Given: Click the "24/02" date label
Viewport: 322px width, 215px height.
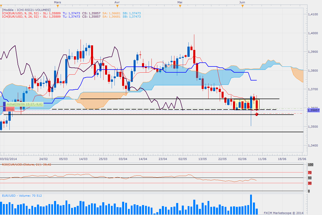Looking at the screenshot, I should click(x=43, y=159).
